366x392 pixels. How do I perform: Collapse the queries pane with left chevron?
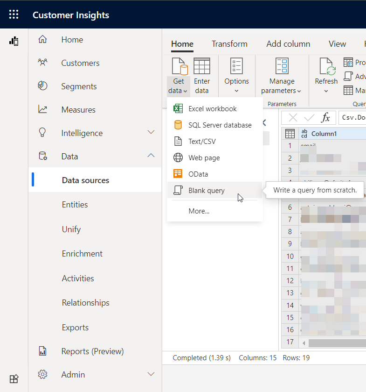tap(264, 123)
